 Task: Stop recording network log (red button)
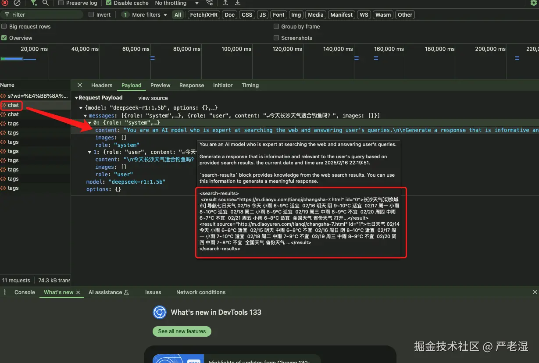(5, 3)
